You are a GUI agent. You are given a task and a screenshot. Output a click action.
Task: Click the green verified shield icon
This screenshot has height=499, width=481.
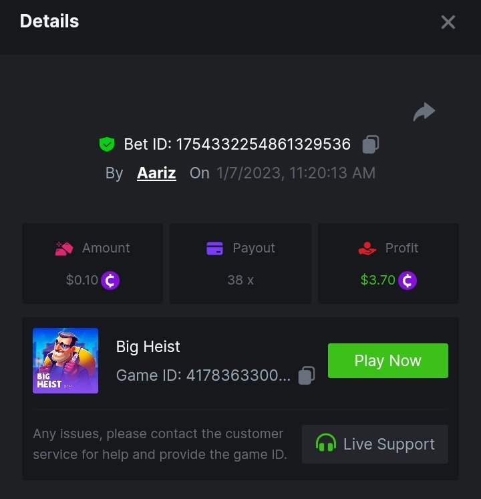click(x=107, y=144)
